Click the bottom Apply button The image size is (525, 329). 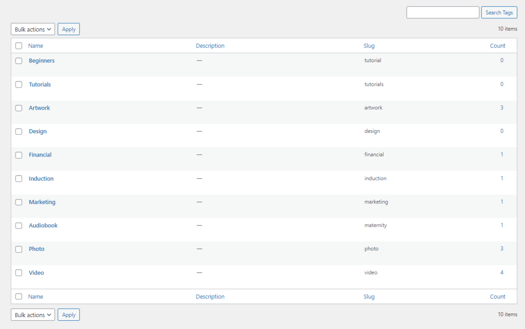[x=68, y=315]
